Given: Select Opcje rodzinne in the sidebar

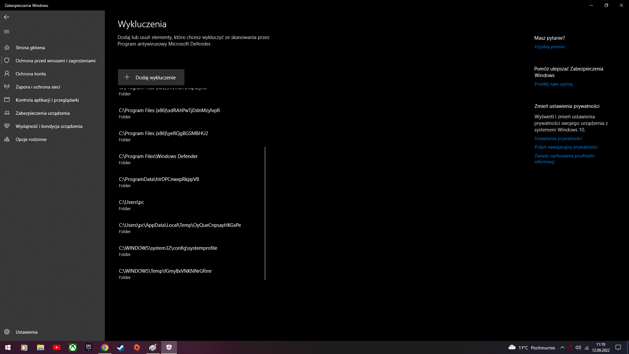Looking at the screenshot, I should pos(52,139).
